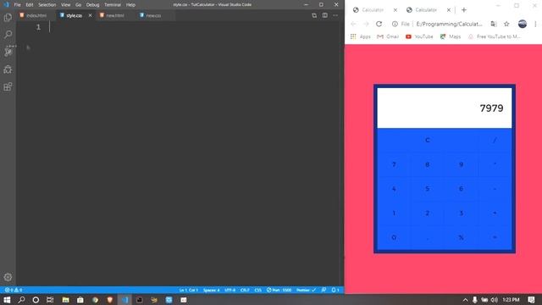Open the Extensions view
542x305 pixels.
(x=8, y=86)
